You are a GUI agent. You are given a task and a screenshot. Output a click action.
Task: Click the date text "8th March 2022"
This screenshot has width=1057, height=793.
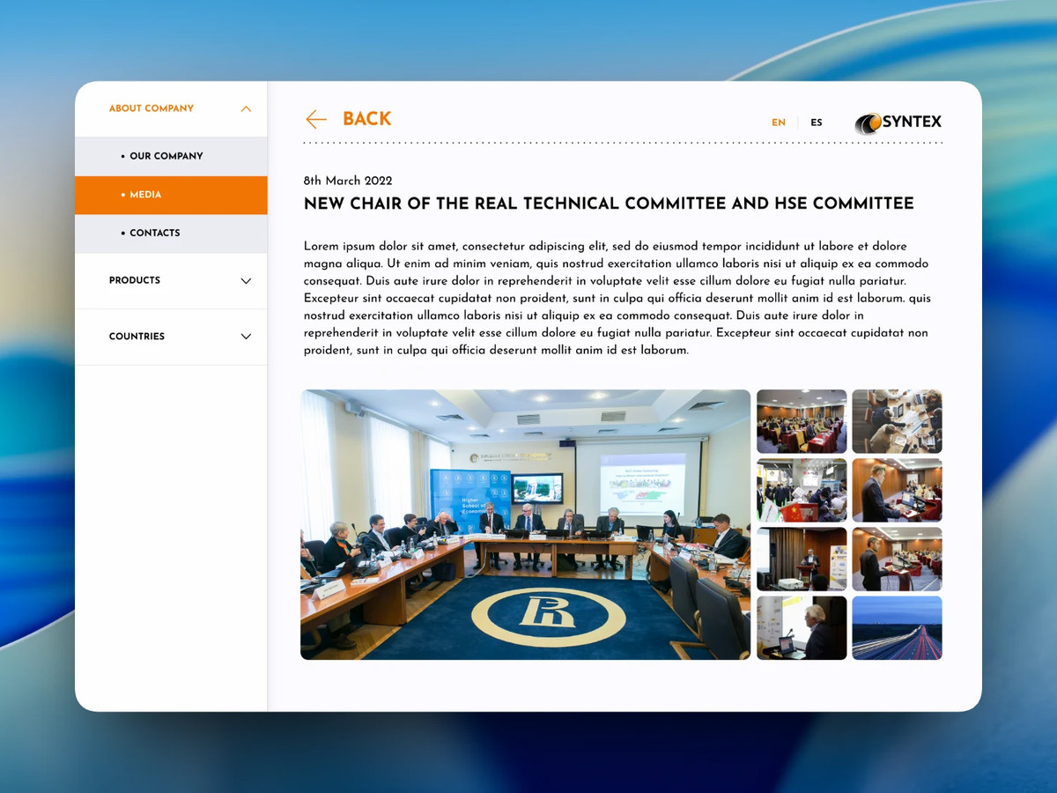pyautogui.click(x=348, y=181)
